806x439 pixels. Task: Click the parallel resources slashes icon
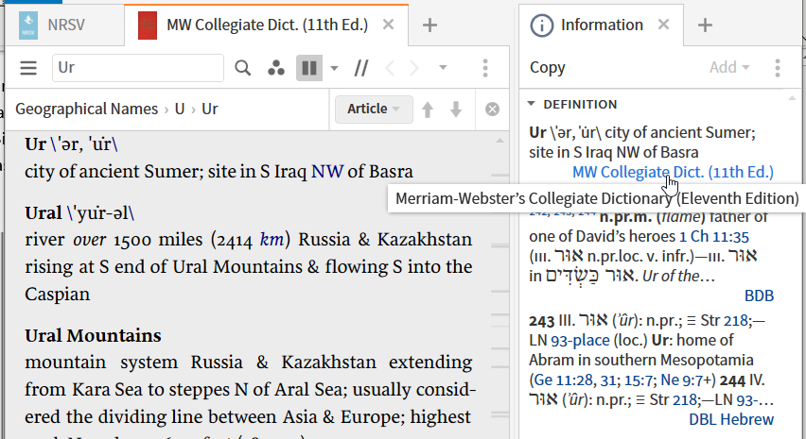click(361, 68)
